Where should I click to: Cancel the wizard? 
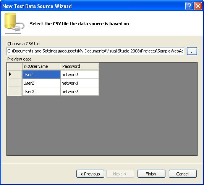[183, 174]
